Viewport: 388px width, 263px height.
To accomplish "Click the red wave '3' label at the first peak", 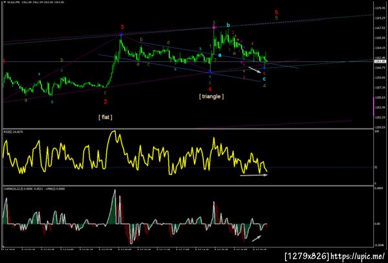I will (122, 27).
